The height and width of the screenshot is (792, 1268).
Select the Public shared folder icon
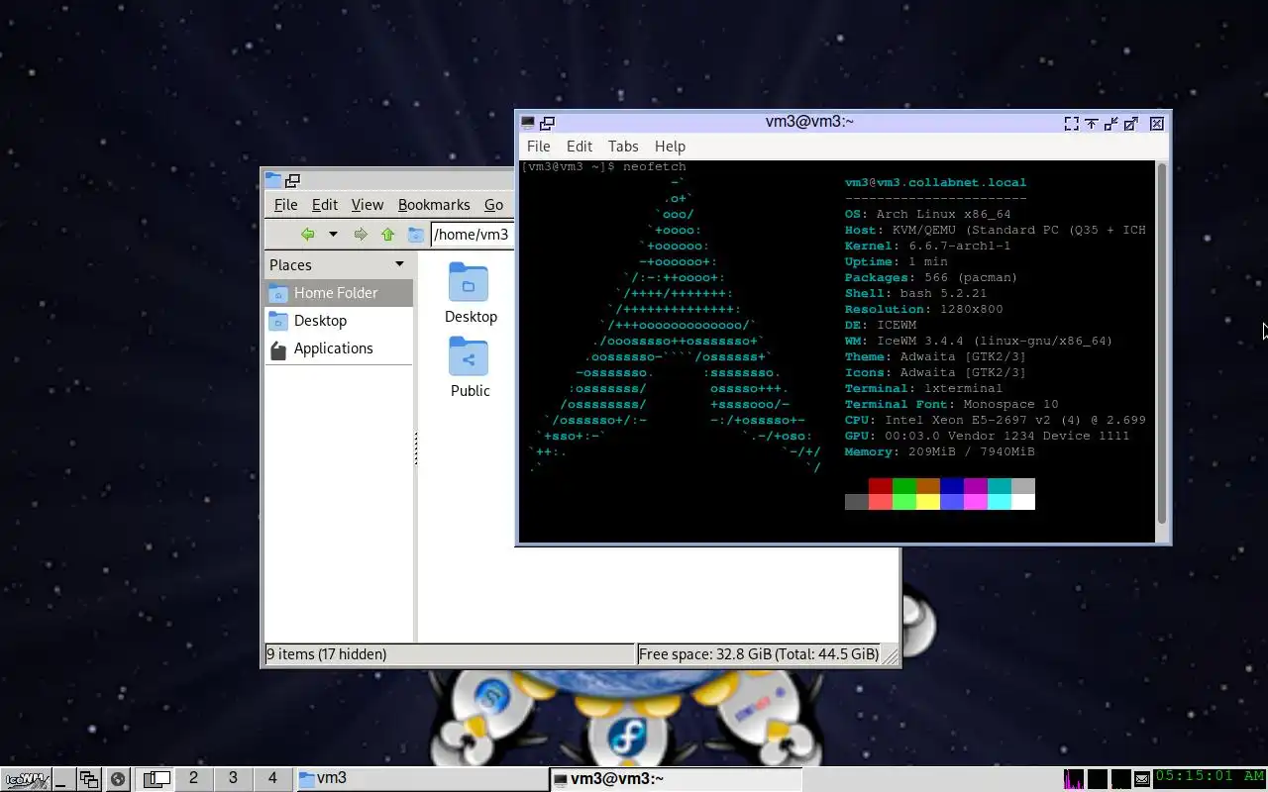(x=469, y=357)
